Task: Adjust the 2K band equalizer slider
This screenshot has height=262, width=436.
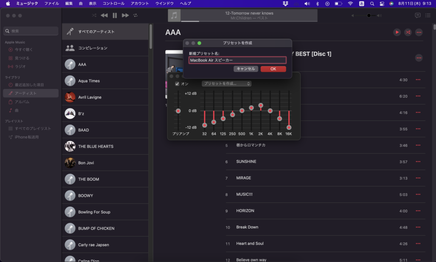Action: point(261,105)
